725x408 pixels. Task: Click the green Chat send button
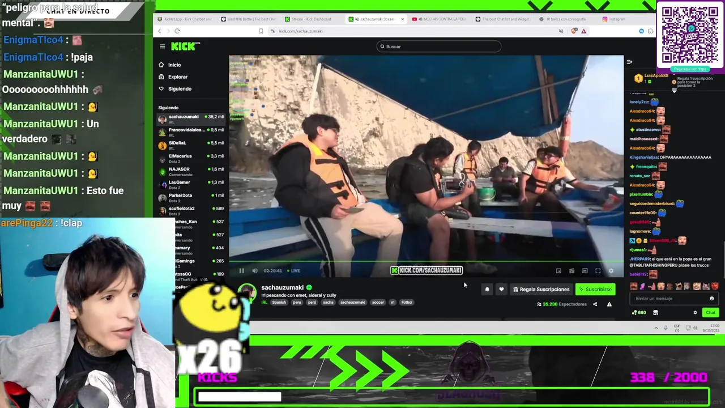[710, 313]
